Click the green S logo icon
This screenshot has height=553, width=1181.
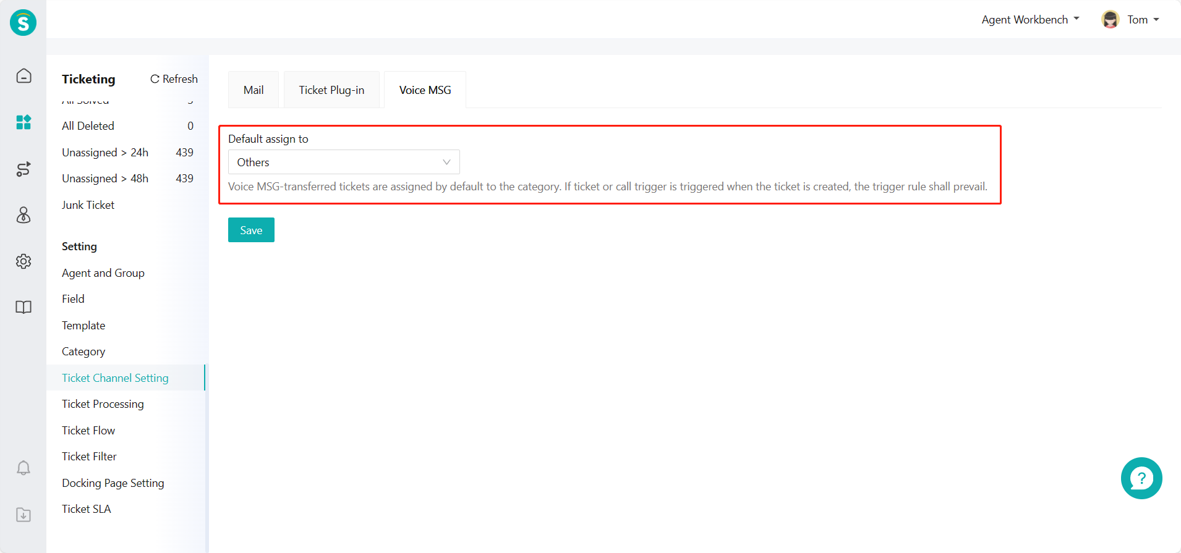tap(23, 22)
